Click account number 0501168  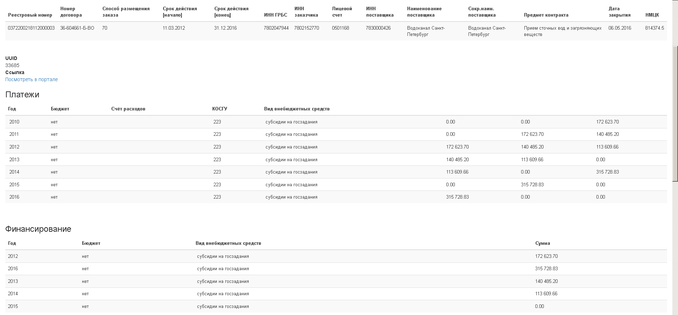[x=340, y=28]
